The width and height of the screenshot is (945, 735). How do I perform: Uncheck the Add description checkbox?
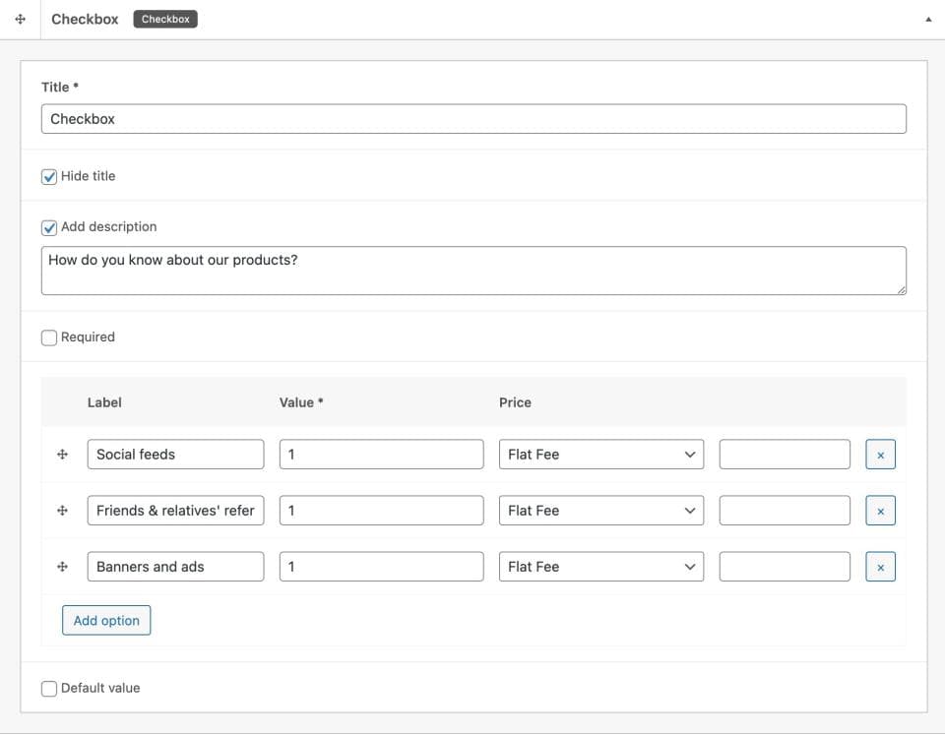pyautogui.click(x=49, y=227)
